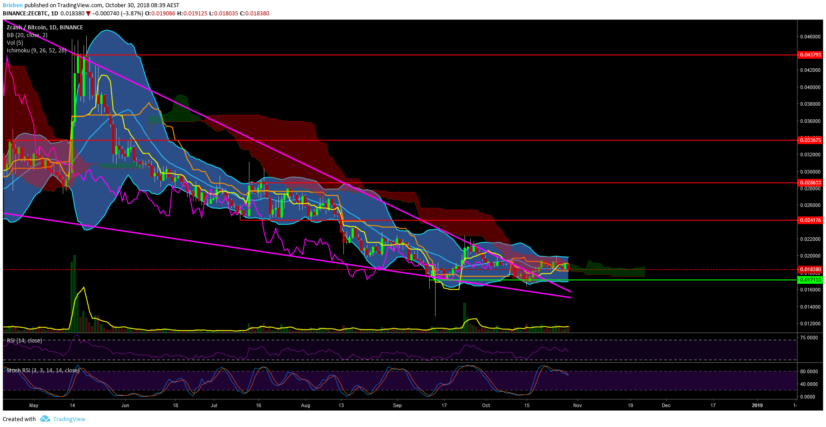Viewport: 826px width, 427px height.
Task: Click the green 0.017133 price label
Action: [810, 280]
